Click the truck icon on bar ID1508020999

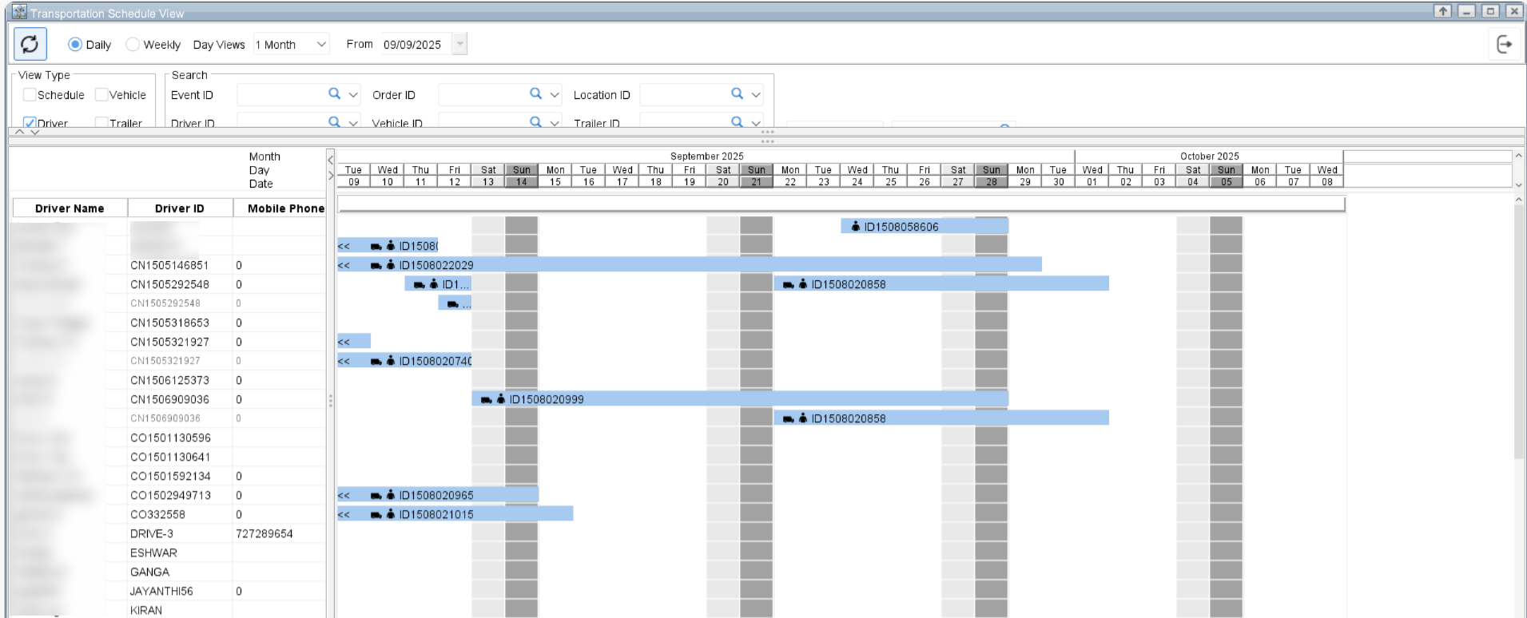point(487,399)
